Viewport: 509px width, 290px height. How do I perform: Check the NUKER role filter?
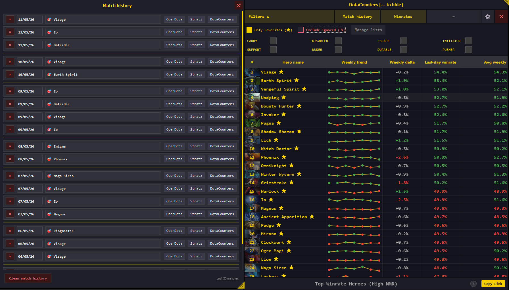coord(338,50)
